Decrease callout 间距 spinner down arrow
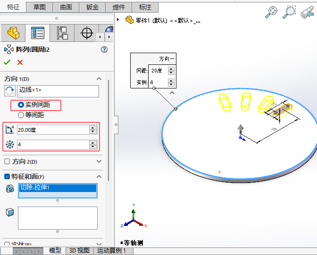This screenshot has height=255, width=317. tap(171, 73)
